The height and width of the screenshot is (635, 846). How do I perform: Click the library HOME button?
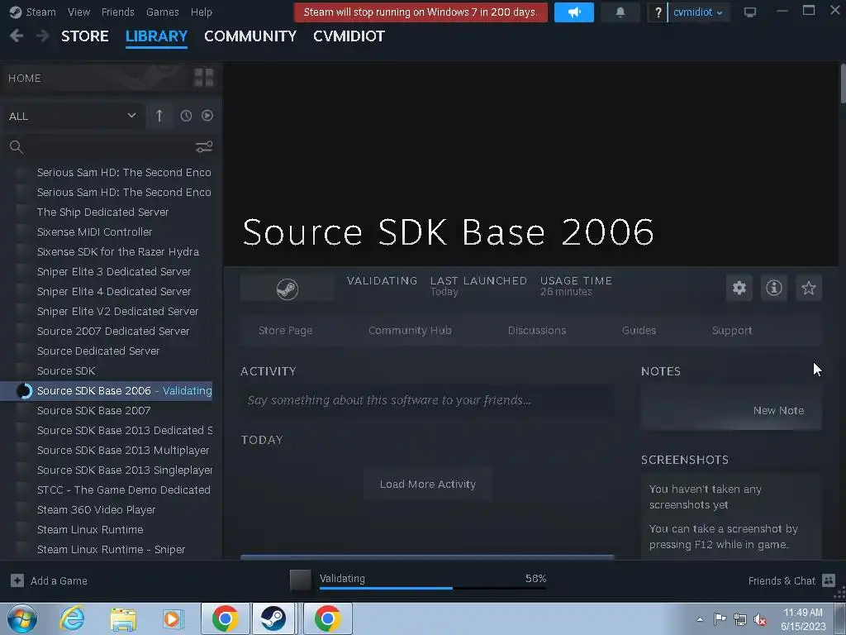(x=94, y=78)
